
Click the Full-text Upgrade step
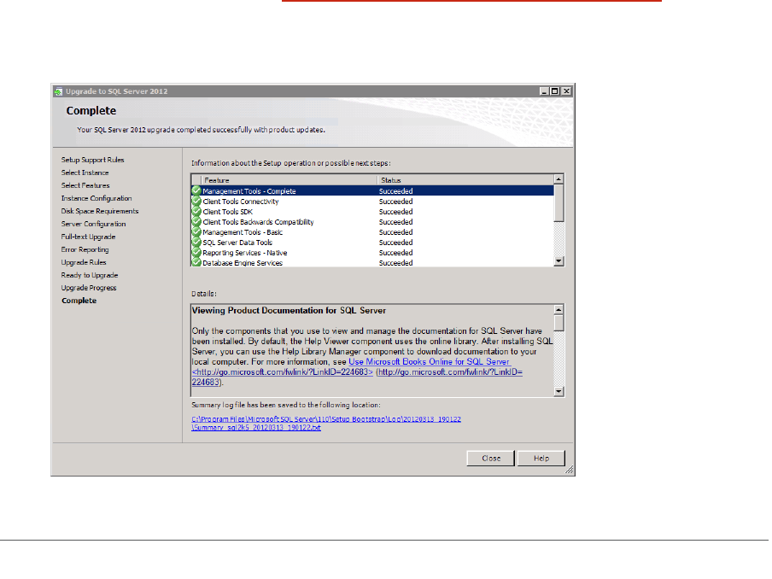(x=88, y=237)
